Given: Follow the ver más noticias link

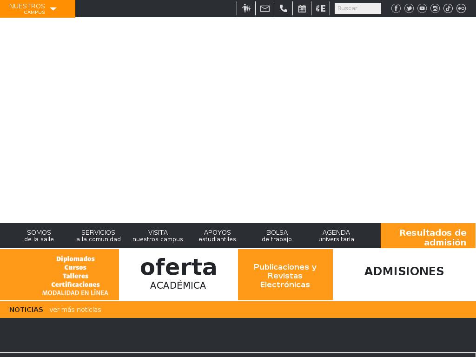Looking at the screenshot, I should point(75,310).
